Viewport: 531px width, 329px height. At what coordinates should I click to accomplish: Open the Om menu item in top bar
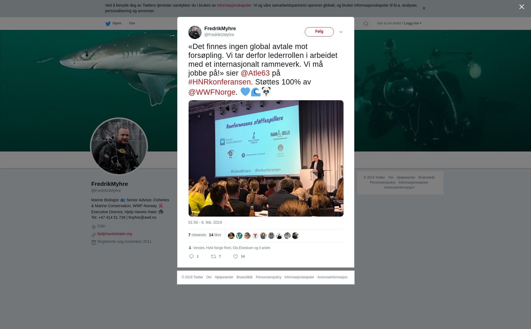[132, 23]
